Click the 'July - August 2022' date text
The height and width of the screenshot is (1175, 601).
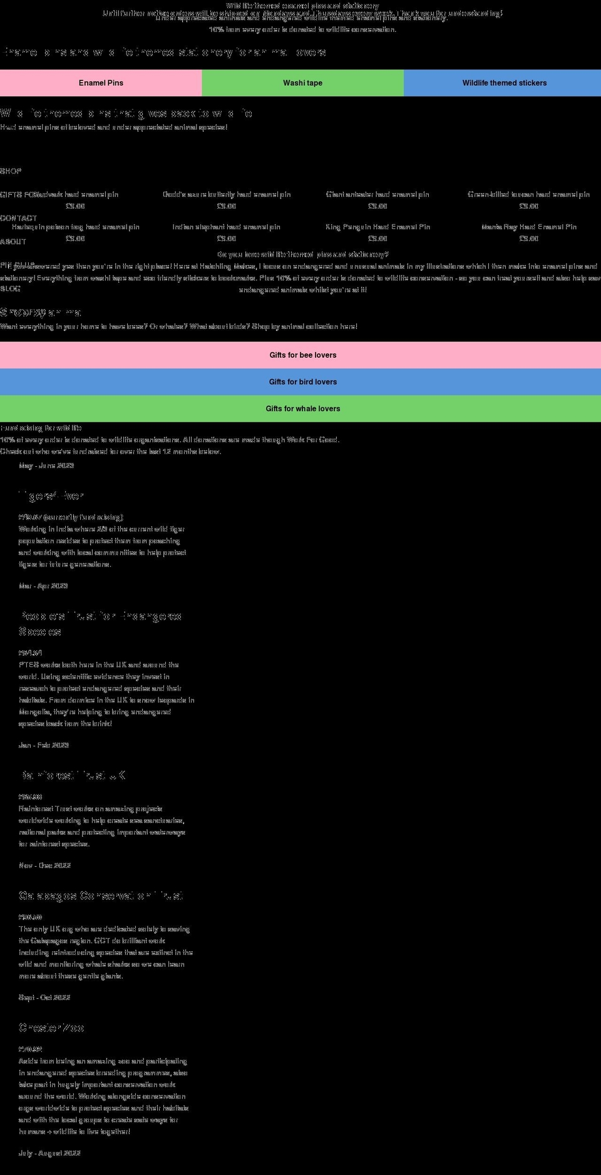tap(49, 1153)
